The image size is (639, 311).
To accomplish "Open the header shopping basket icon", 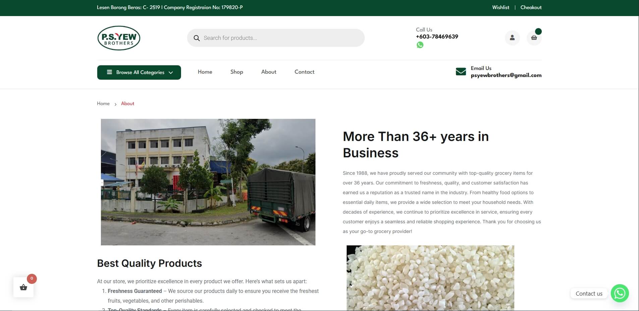I will (534, 38).
